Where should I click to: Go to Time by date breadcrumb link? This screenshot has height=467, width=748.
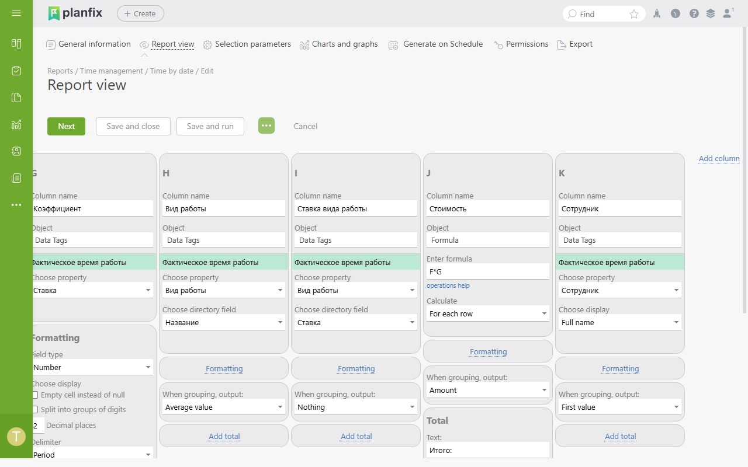click(172, 71)
